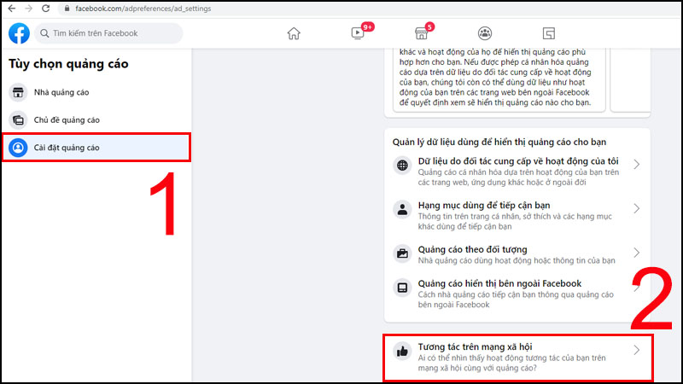683x384 pixels.
Task: Click the magnifier icon in Facebook search
Action: point(44,33)
